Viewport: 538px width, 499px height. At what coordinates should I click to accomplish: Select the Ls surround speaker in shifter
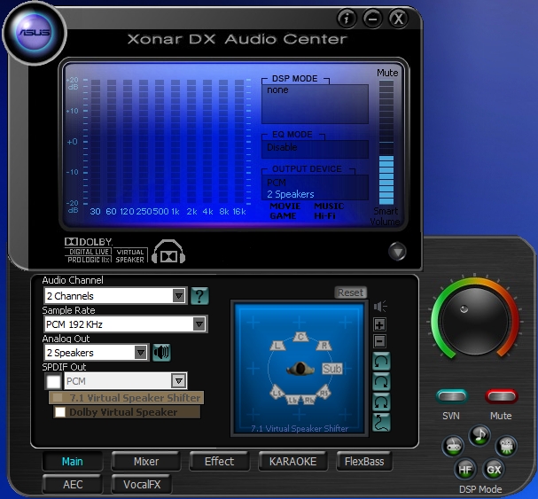[277, 393]
